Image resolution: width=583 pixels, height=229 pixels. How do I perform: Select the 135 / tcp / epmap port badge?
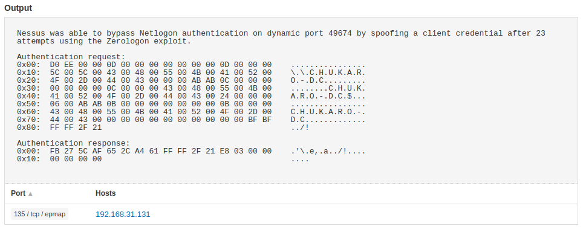(40, 214)
